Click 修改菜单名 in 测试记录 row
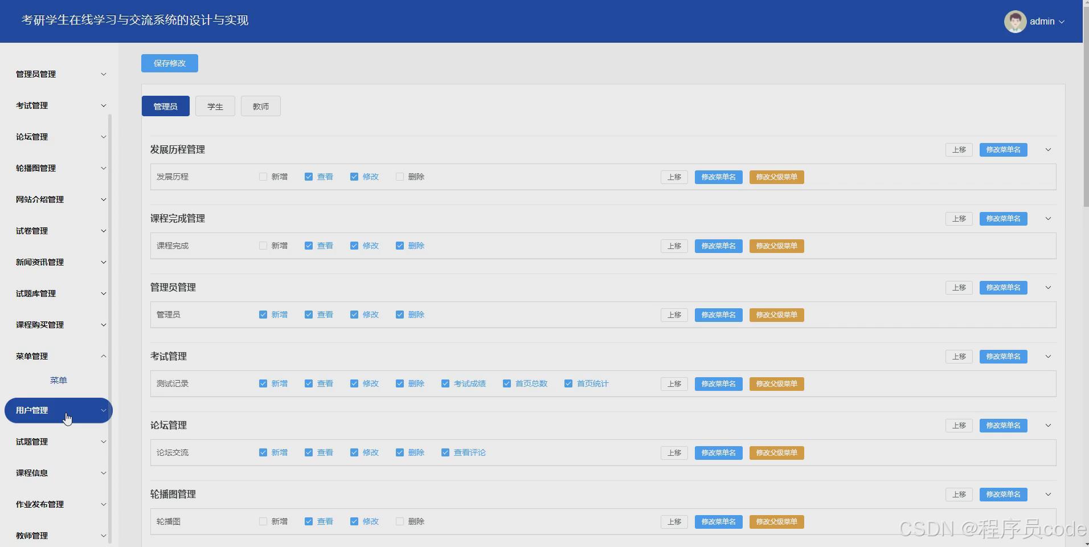The height and width of the screenshot is (547, 1089). [719, 384]
